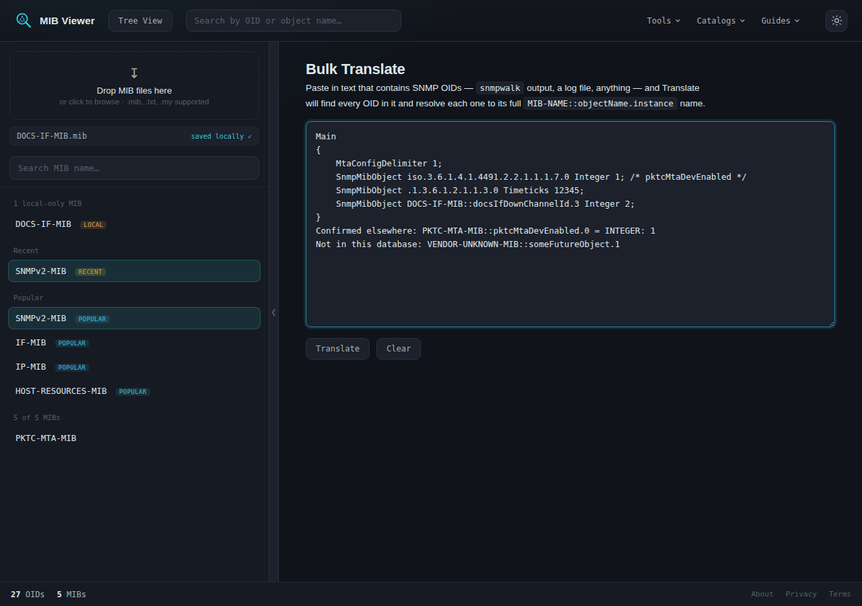Screen dimensions: 862x606
Task: Clear the bulk translate text
Action: (x=399, y=349)
